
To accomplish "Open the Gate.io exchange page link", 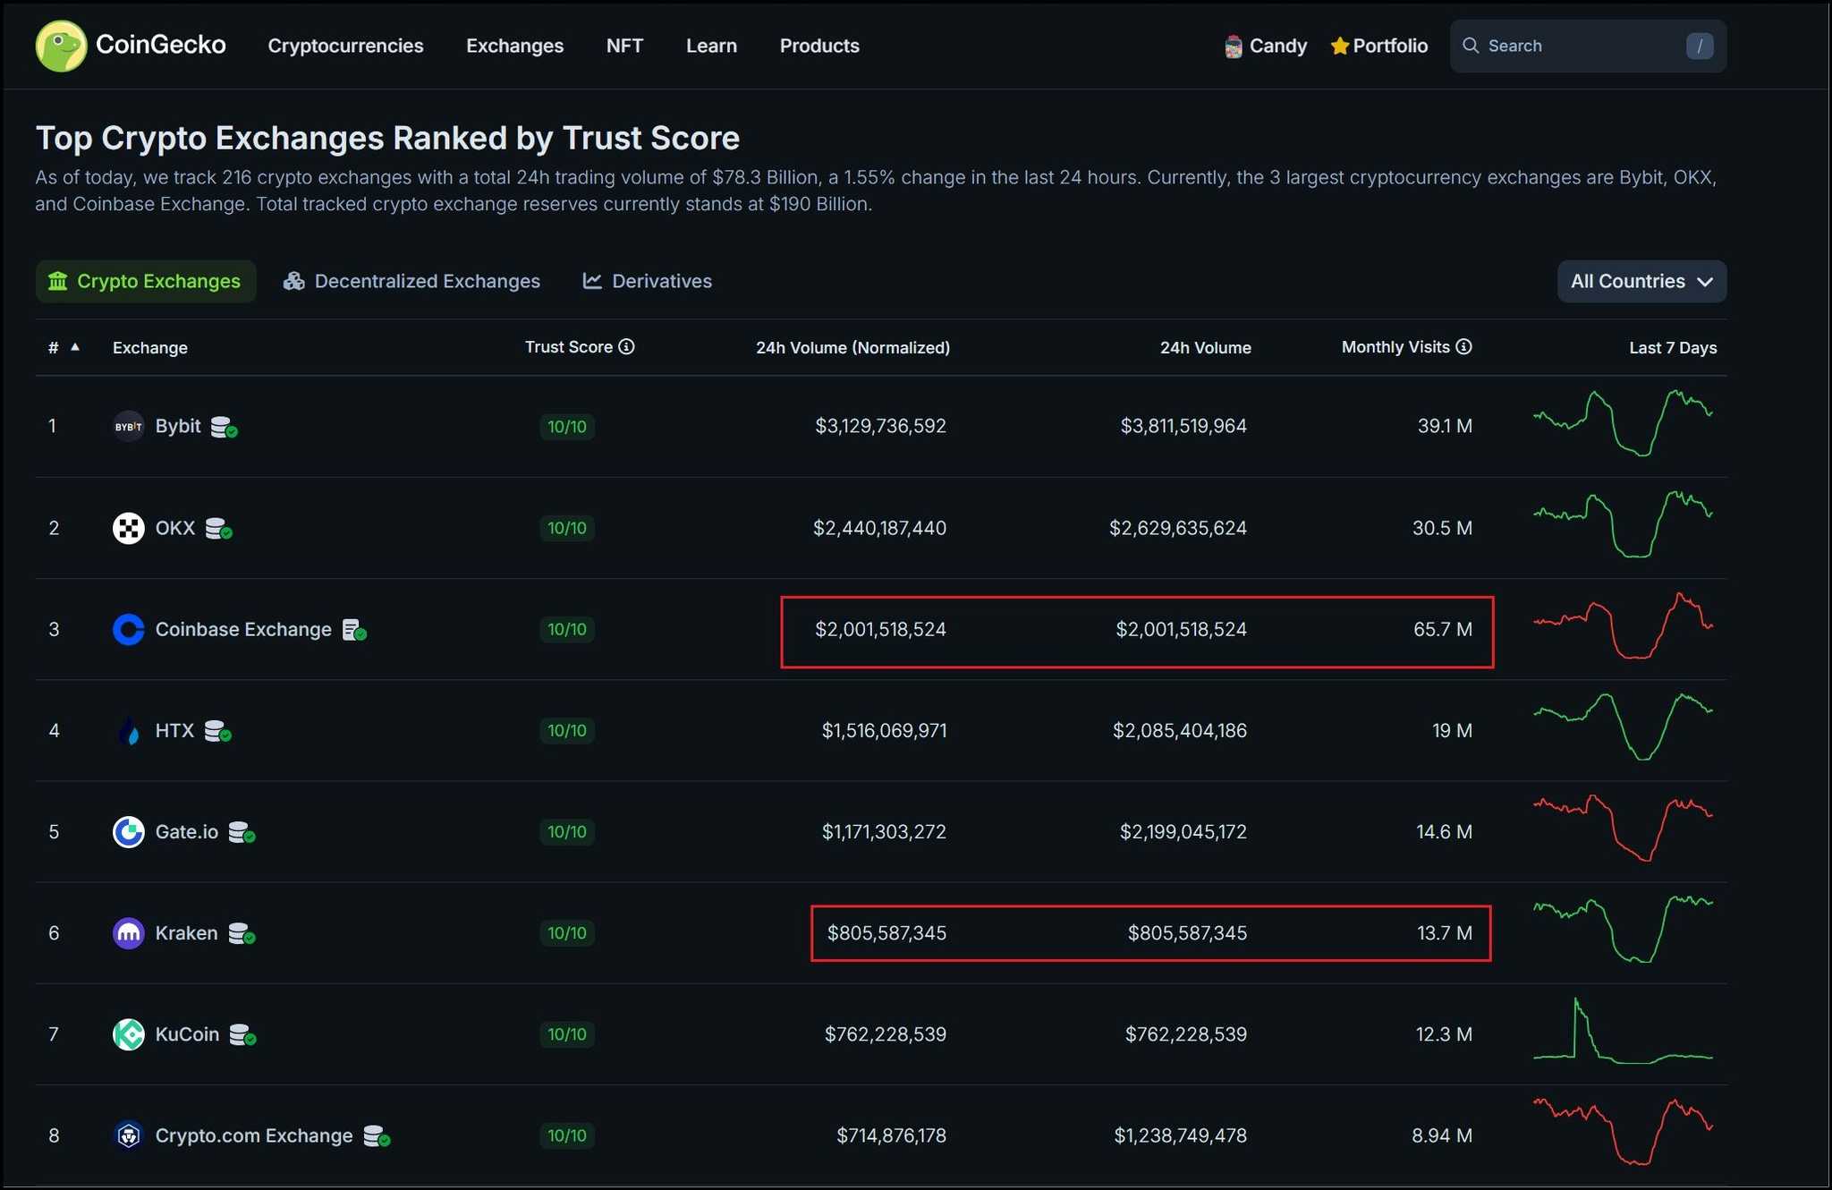I will tap(186, 832).
